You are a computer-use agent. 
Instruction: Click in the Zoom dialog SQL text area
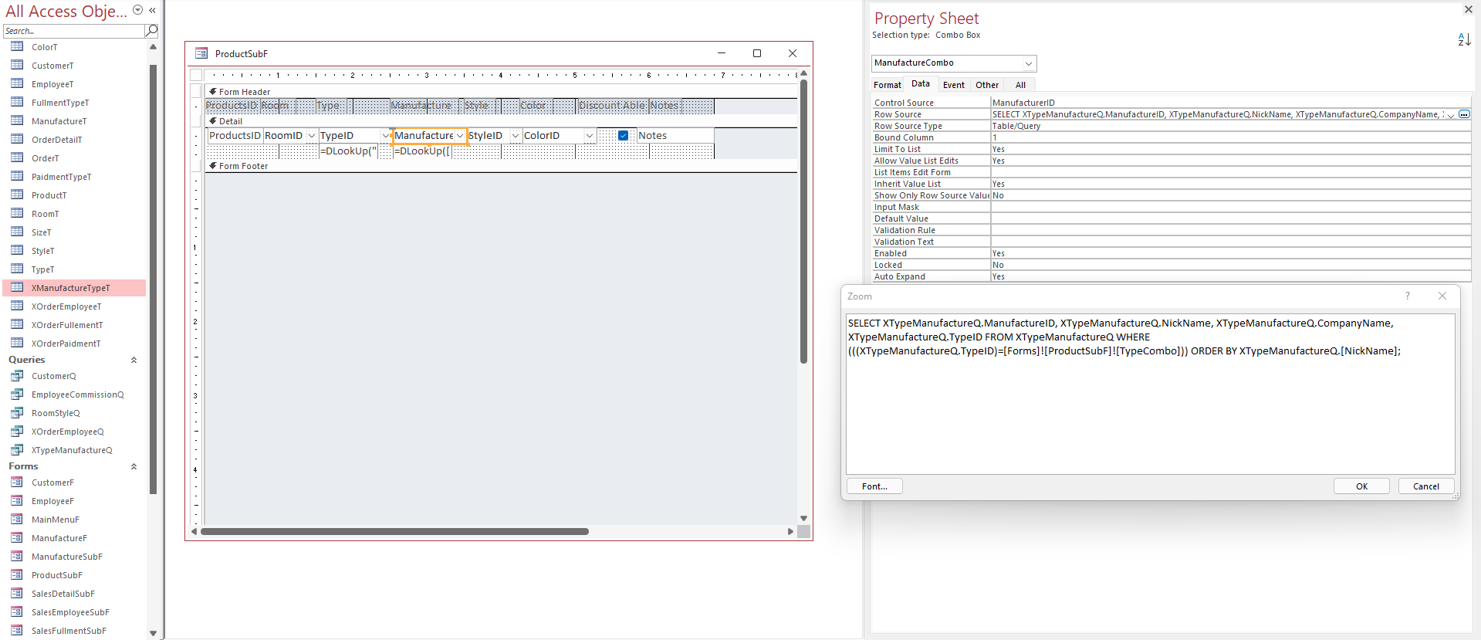[x=1150, y=409]
